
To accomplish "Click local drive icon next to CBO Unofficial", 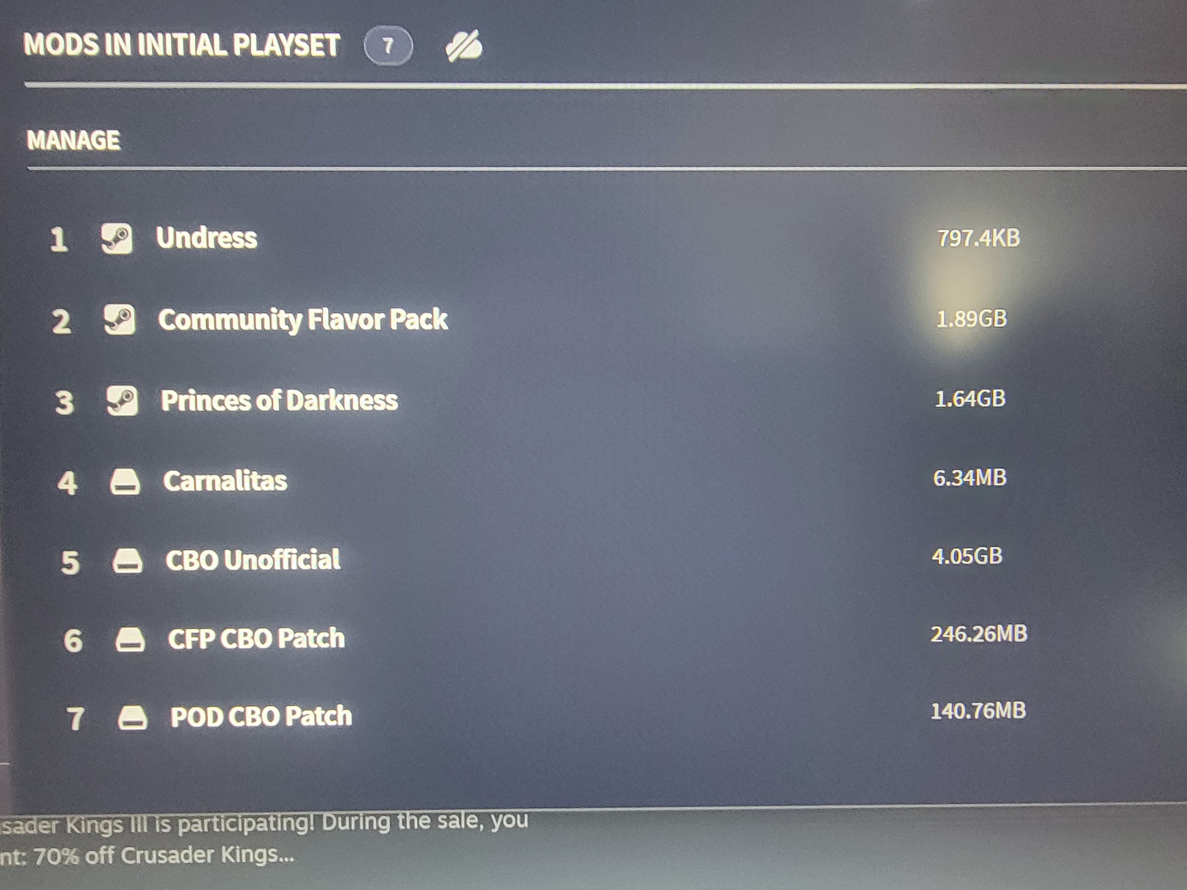I will tap(127, 561).
